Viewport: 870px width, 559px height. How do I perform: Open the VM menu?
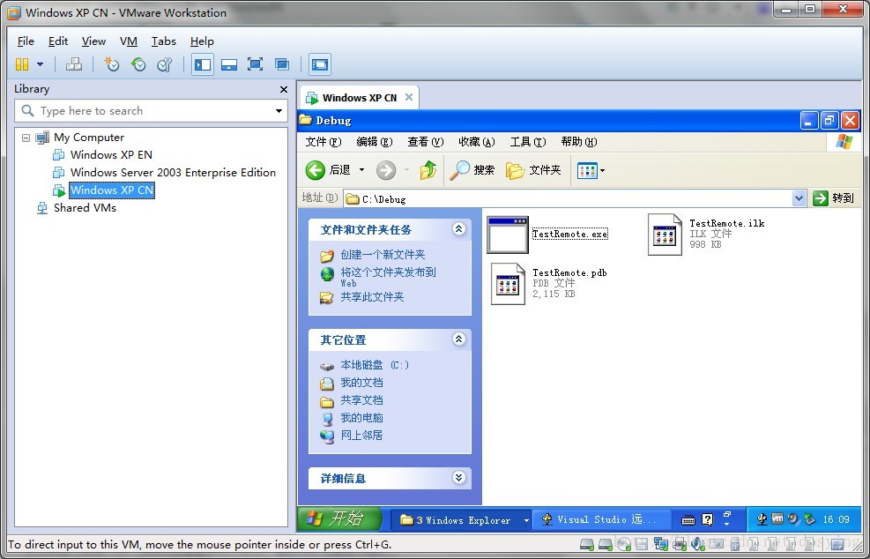tap(128, 41)
